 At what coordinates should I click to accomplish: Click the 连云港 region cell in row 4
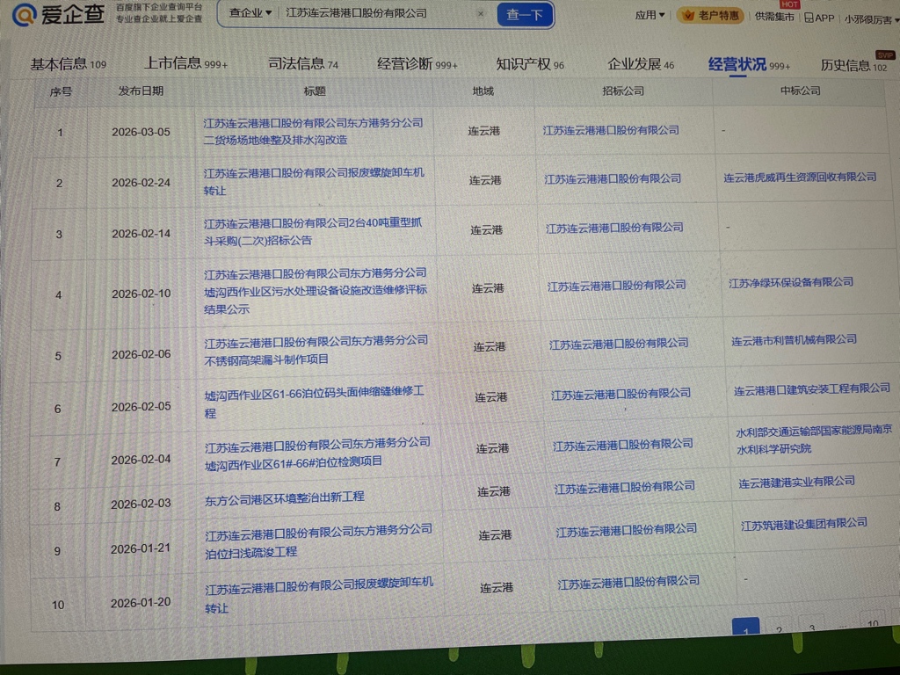coord(488,288)
